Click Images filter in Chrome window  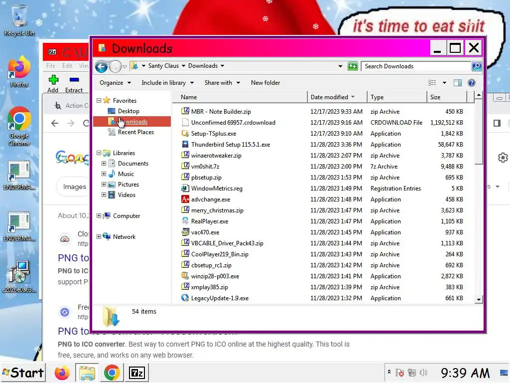75,187
